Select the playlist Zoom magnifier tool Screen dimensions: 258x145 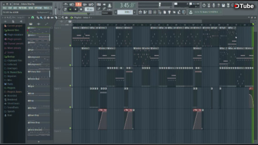tap(63, 17)
